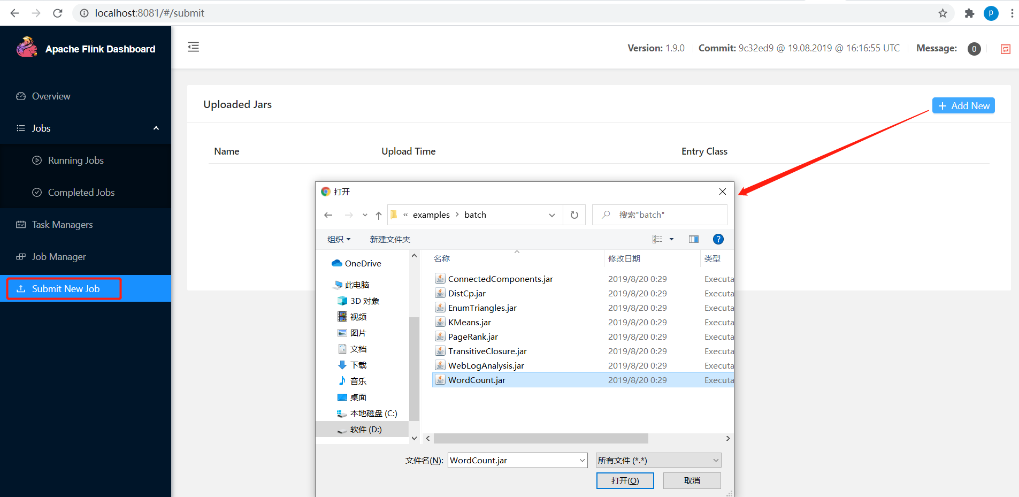Toggle the sidebar collapse icon at top
Viewport: 1019px width, 497px height.
point(193,47)
